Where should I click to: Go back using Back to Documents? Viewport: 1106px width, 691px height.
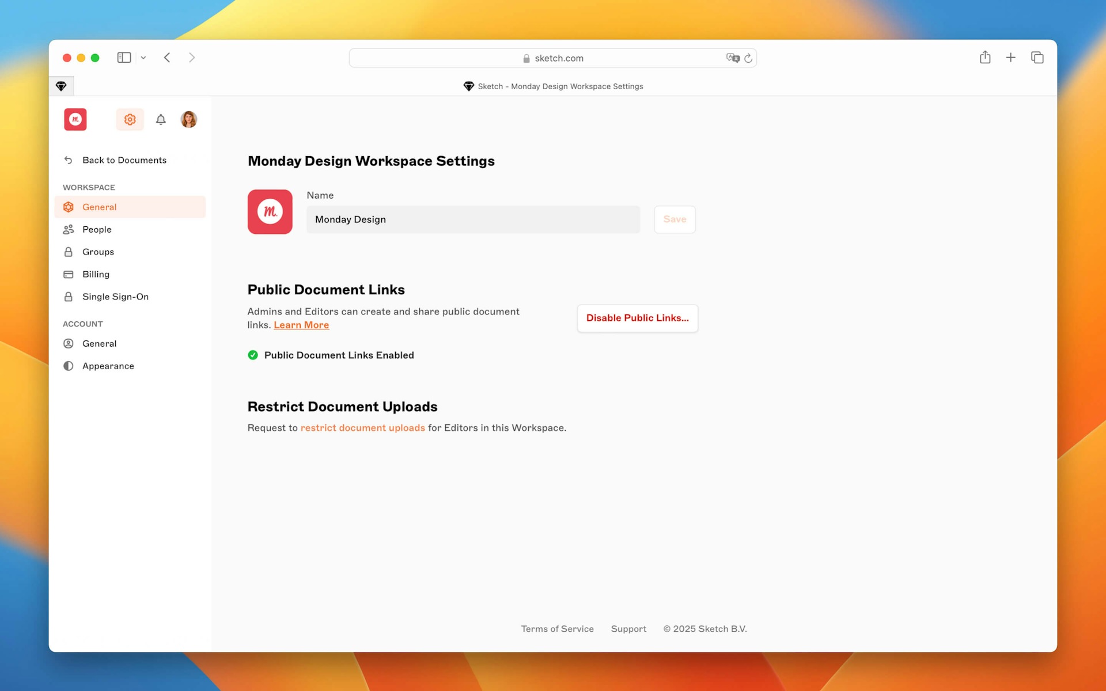124,160
